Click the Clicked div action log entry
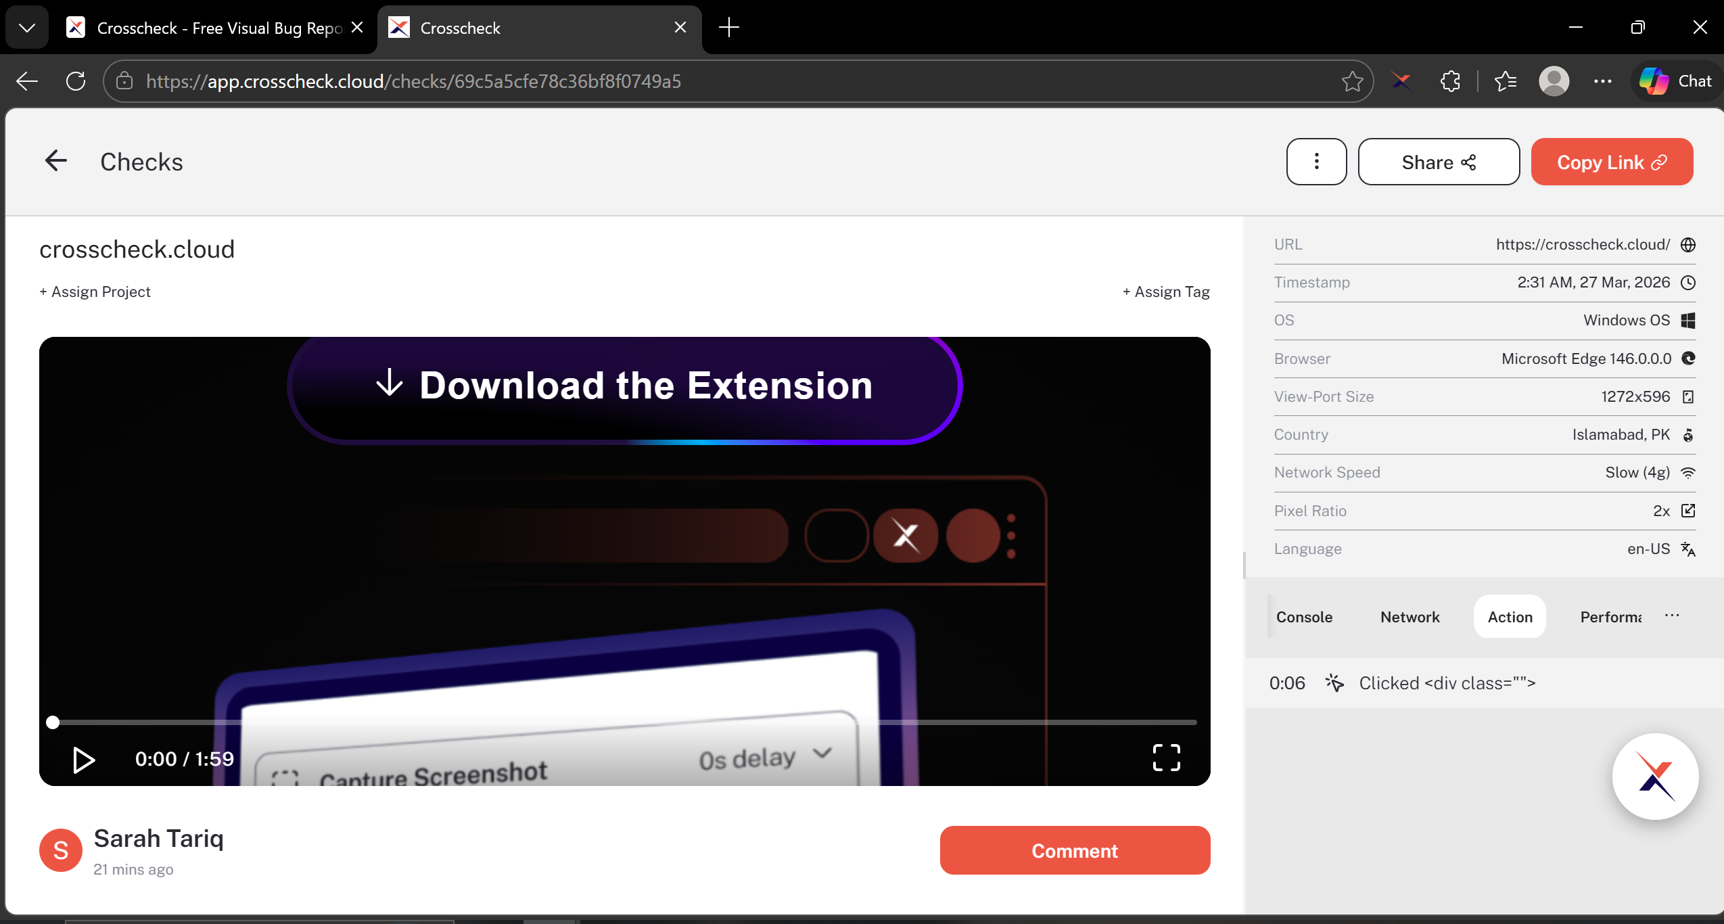This screenshot has height=924, width=1724. click(x=1447, y=683)
